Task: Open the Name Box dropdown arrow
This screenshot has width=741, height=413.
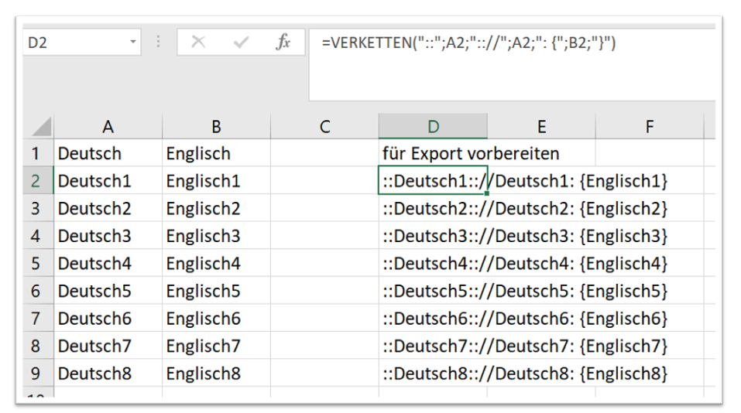Action: (x=133, y=42)
